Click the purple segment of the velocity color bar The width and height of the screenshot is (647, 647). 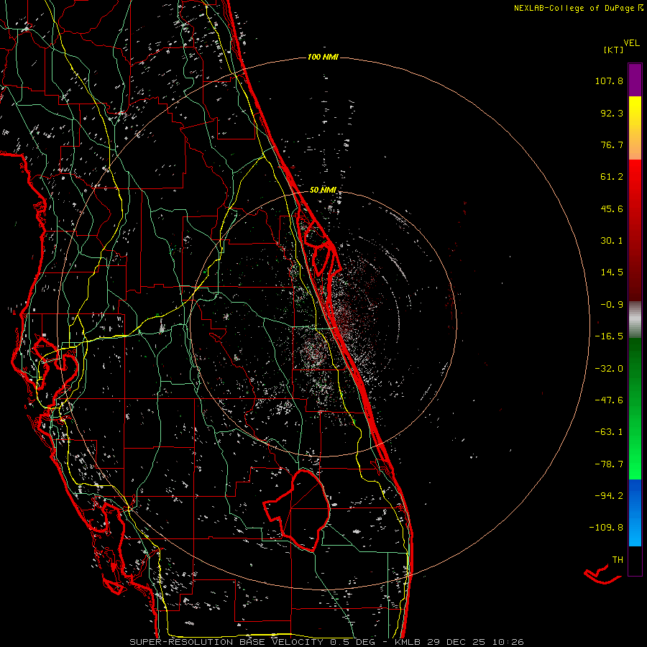635,80
